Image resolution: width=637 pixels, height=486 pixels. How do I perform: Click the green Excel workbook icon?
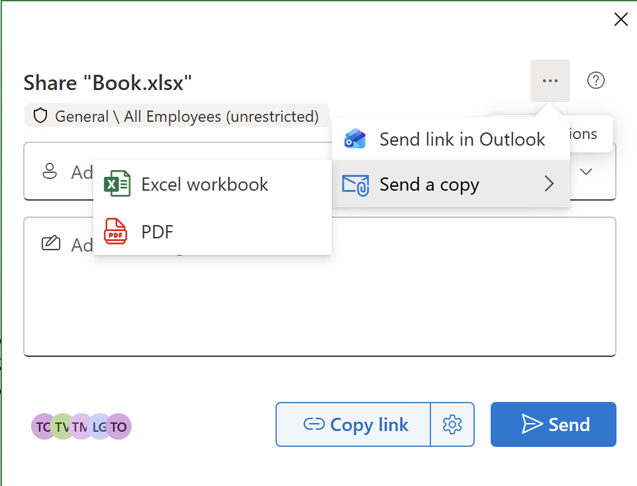point(117,183)
